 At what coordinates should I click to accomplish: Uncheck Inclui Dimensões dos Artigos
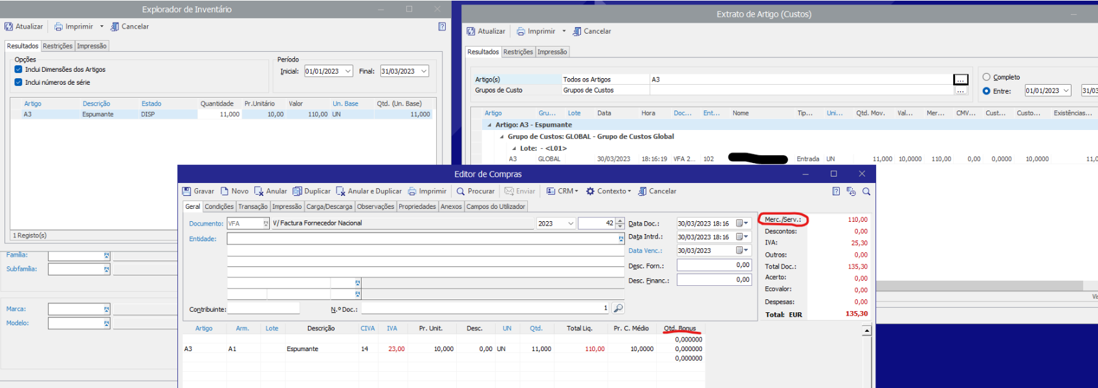18,69
